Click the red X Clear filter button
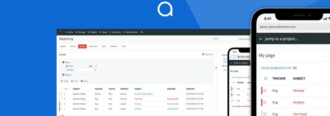Screen dimensions: 330x116 [x=75, y=81]
